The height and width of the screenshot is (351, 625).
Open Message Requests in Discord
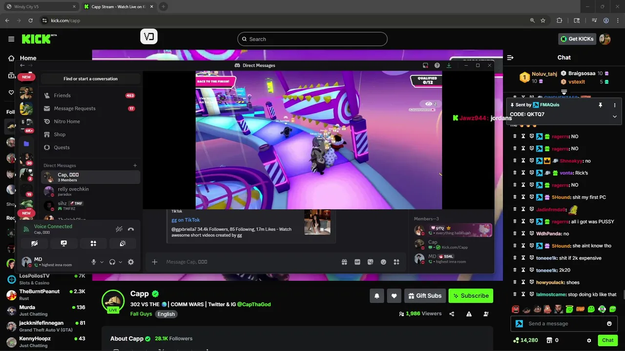coord(90,108)
